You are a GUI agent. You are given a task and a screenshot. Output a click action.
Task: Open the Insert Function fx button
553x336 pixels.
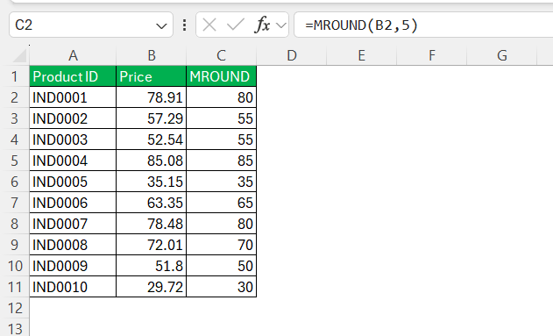(262, 25)
